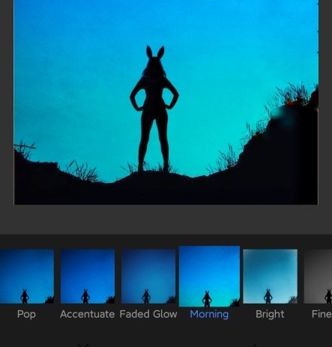Viewport: 332px width, 347px height.
Task: Pick the partially visible Fine filter thumbnail
Action: click(318, 277)
